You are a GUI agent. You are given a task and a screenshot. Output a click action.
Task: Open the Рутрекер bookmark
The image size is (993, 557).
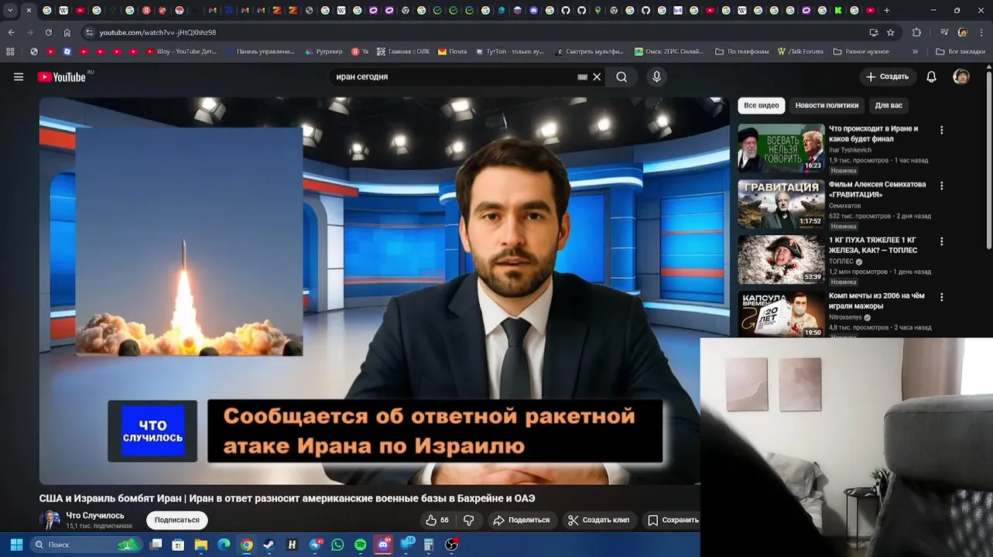[x=324, y=52]
